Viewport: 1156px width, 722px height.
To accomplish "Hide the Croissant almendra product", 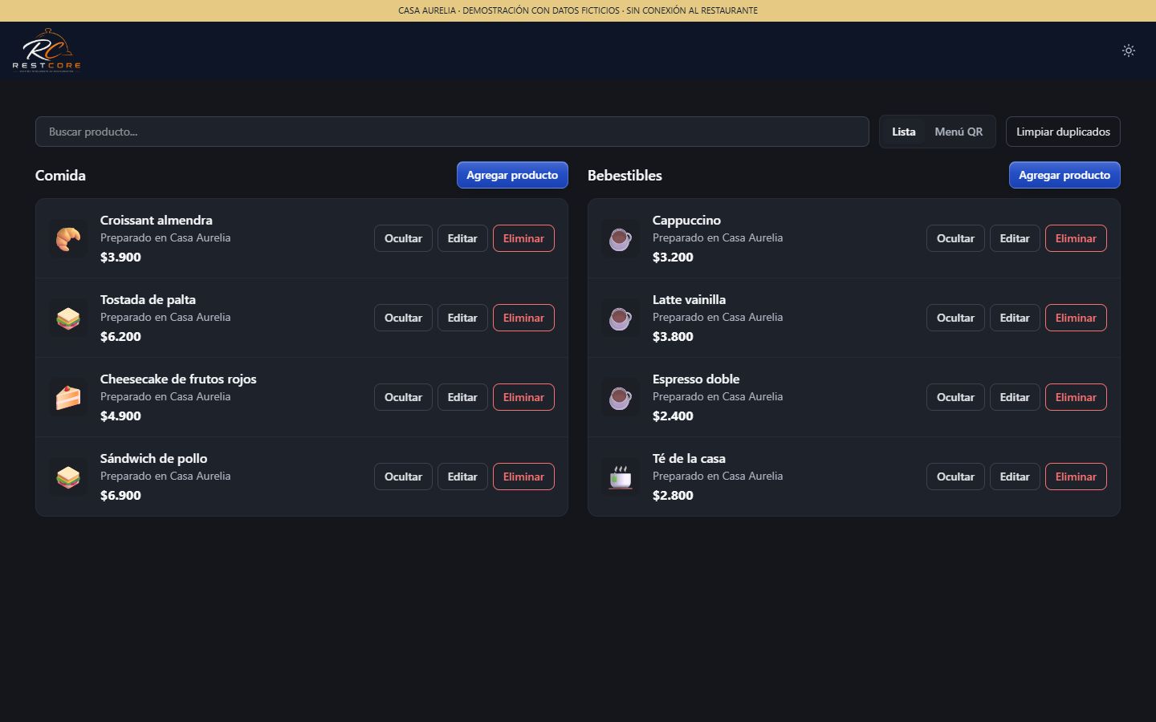I will pos(403,238).
